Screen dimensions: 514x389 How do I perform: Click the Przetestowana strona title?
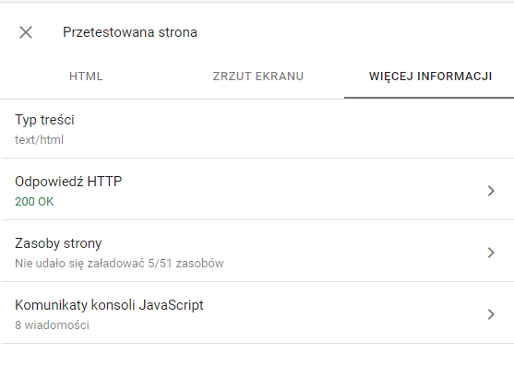[130, 32]
